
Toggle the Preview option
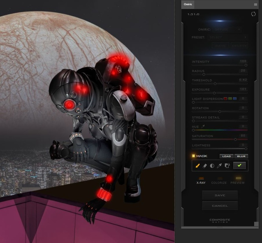(237, 180)
